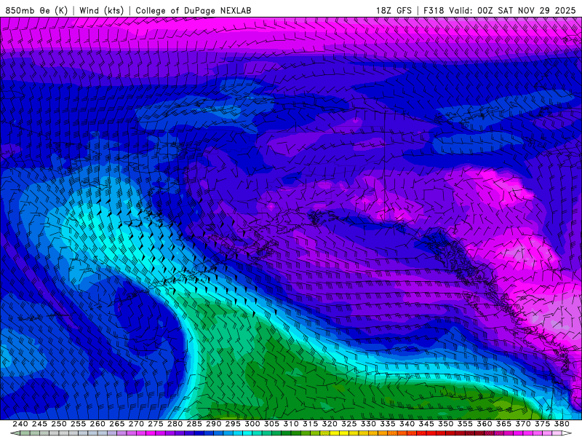Screen dimensions: 582x437
Task: Click the 310 legend label
Action: (291, 424)
